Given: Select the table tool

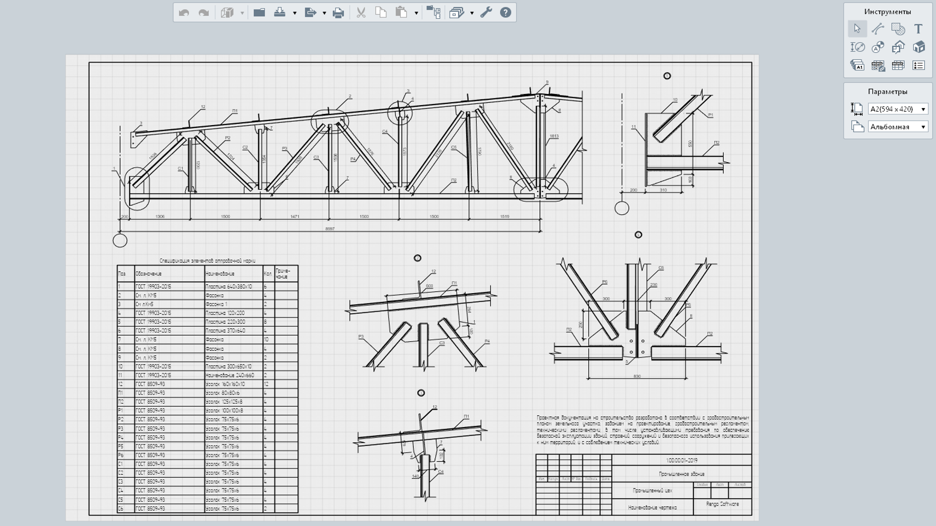Looking at the screenshot, I should tap(898, 65).
